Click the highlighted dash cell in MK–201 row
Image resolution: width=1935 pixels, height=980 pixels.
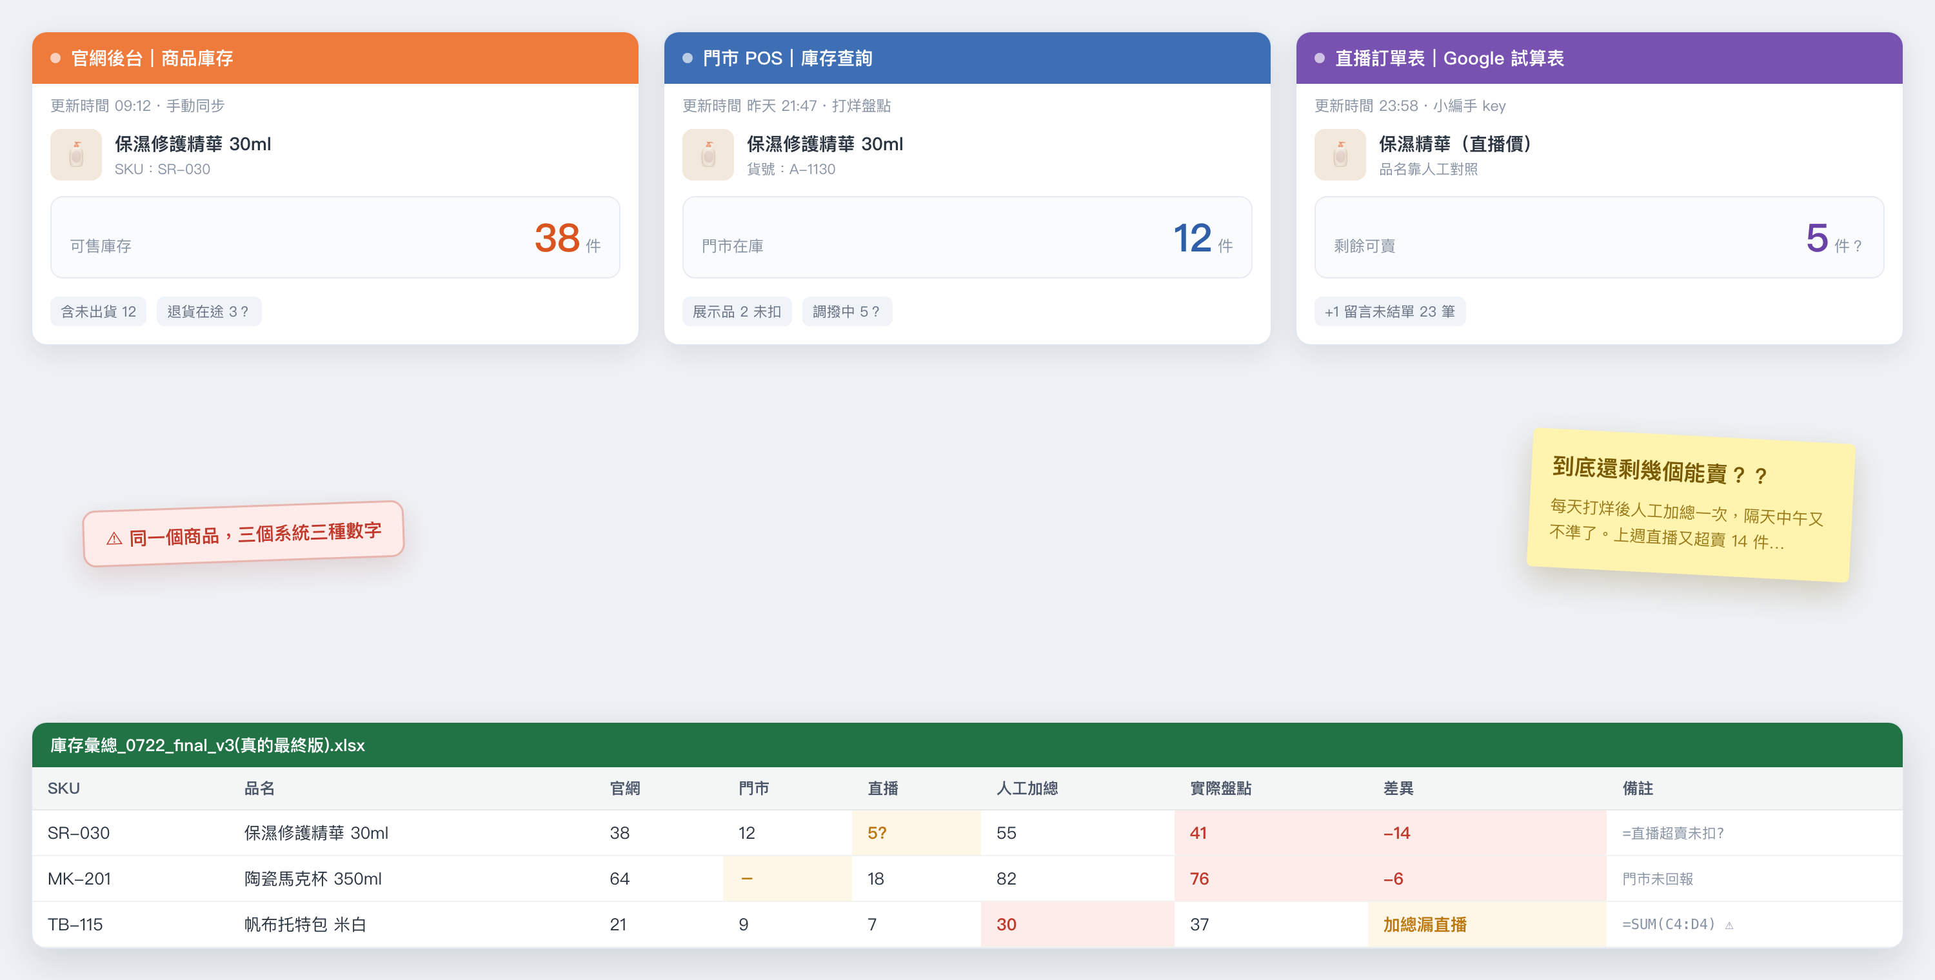point(787,879)
